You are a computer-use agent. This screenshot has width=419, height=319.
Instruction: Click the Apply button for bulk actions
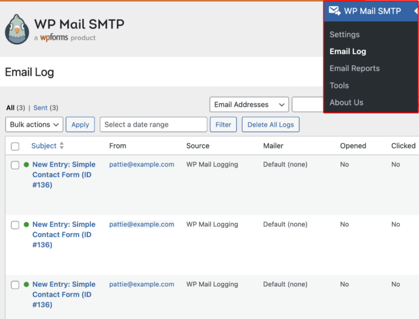pos(80,125)
